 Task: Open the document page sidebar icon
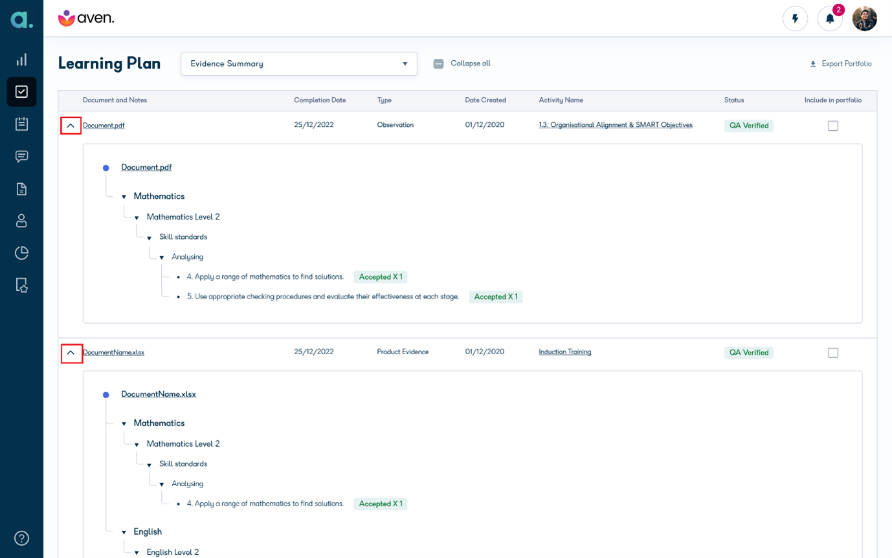click(21, 189)
